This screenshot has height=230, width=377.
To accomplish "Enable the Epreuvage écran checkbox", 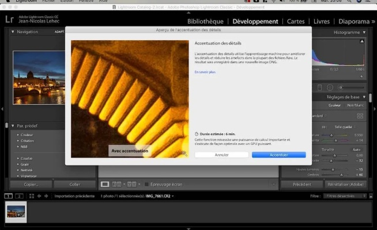I will click(x=146, y=185).
